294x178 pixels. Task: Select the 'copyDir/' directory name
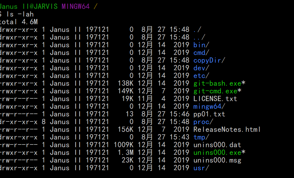pyautogui.click(x=209, y=60)
